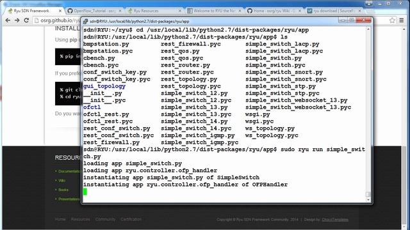Click ws_topology.py in the listing

pyautogui.click(x=270, y=128)
